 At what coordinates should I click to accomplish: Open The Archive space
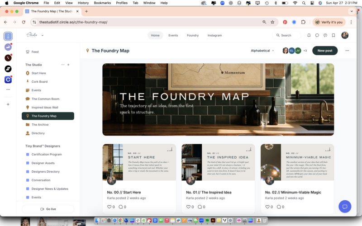[x=48, y=125]
